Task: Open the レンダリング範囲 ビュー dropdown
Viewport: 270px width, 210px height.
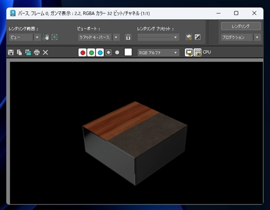Action: pyautogui.click(x=25, y=37)
